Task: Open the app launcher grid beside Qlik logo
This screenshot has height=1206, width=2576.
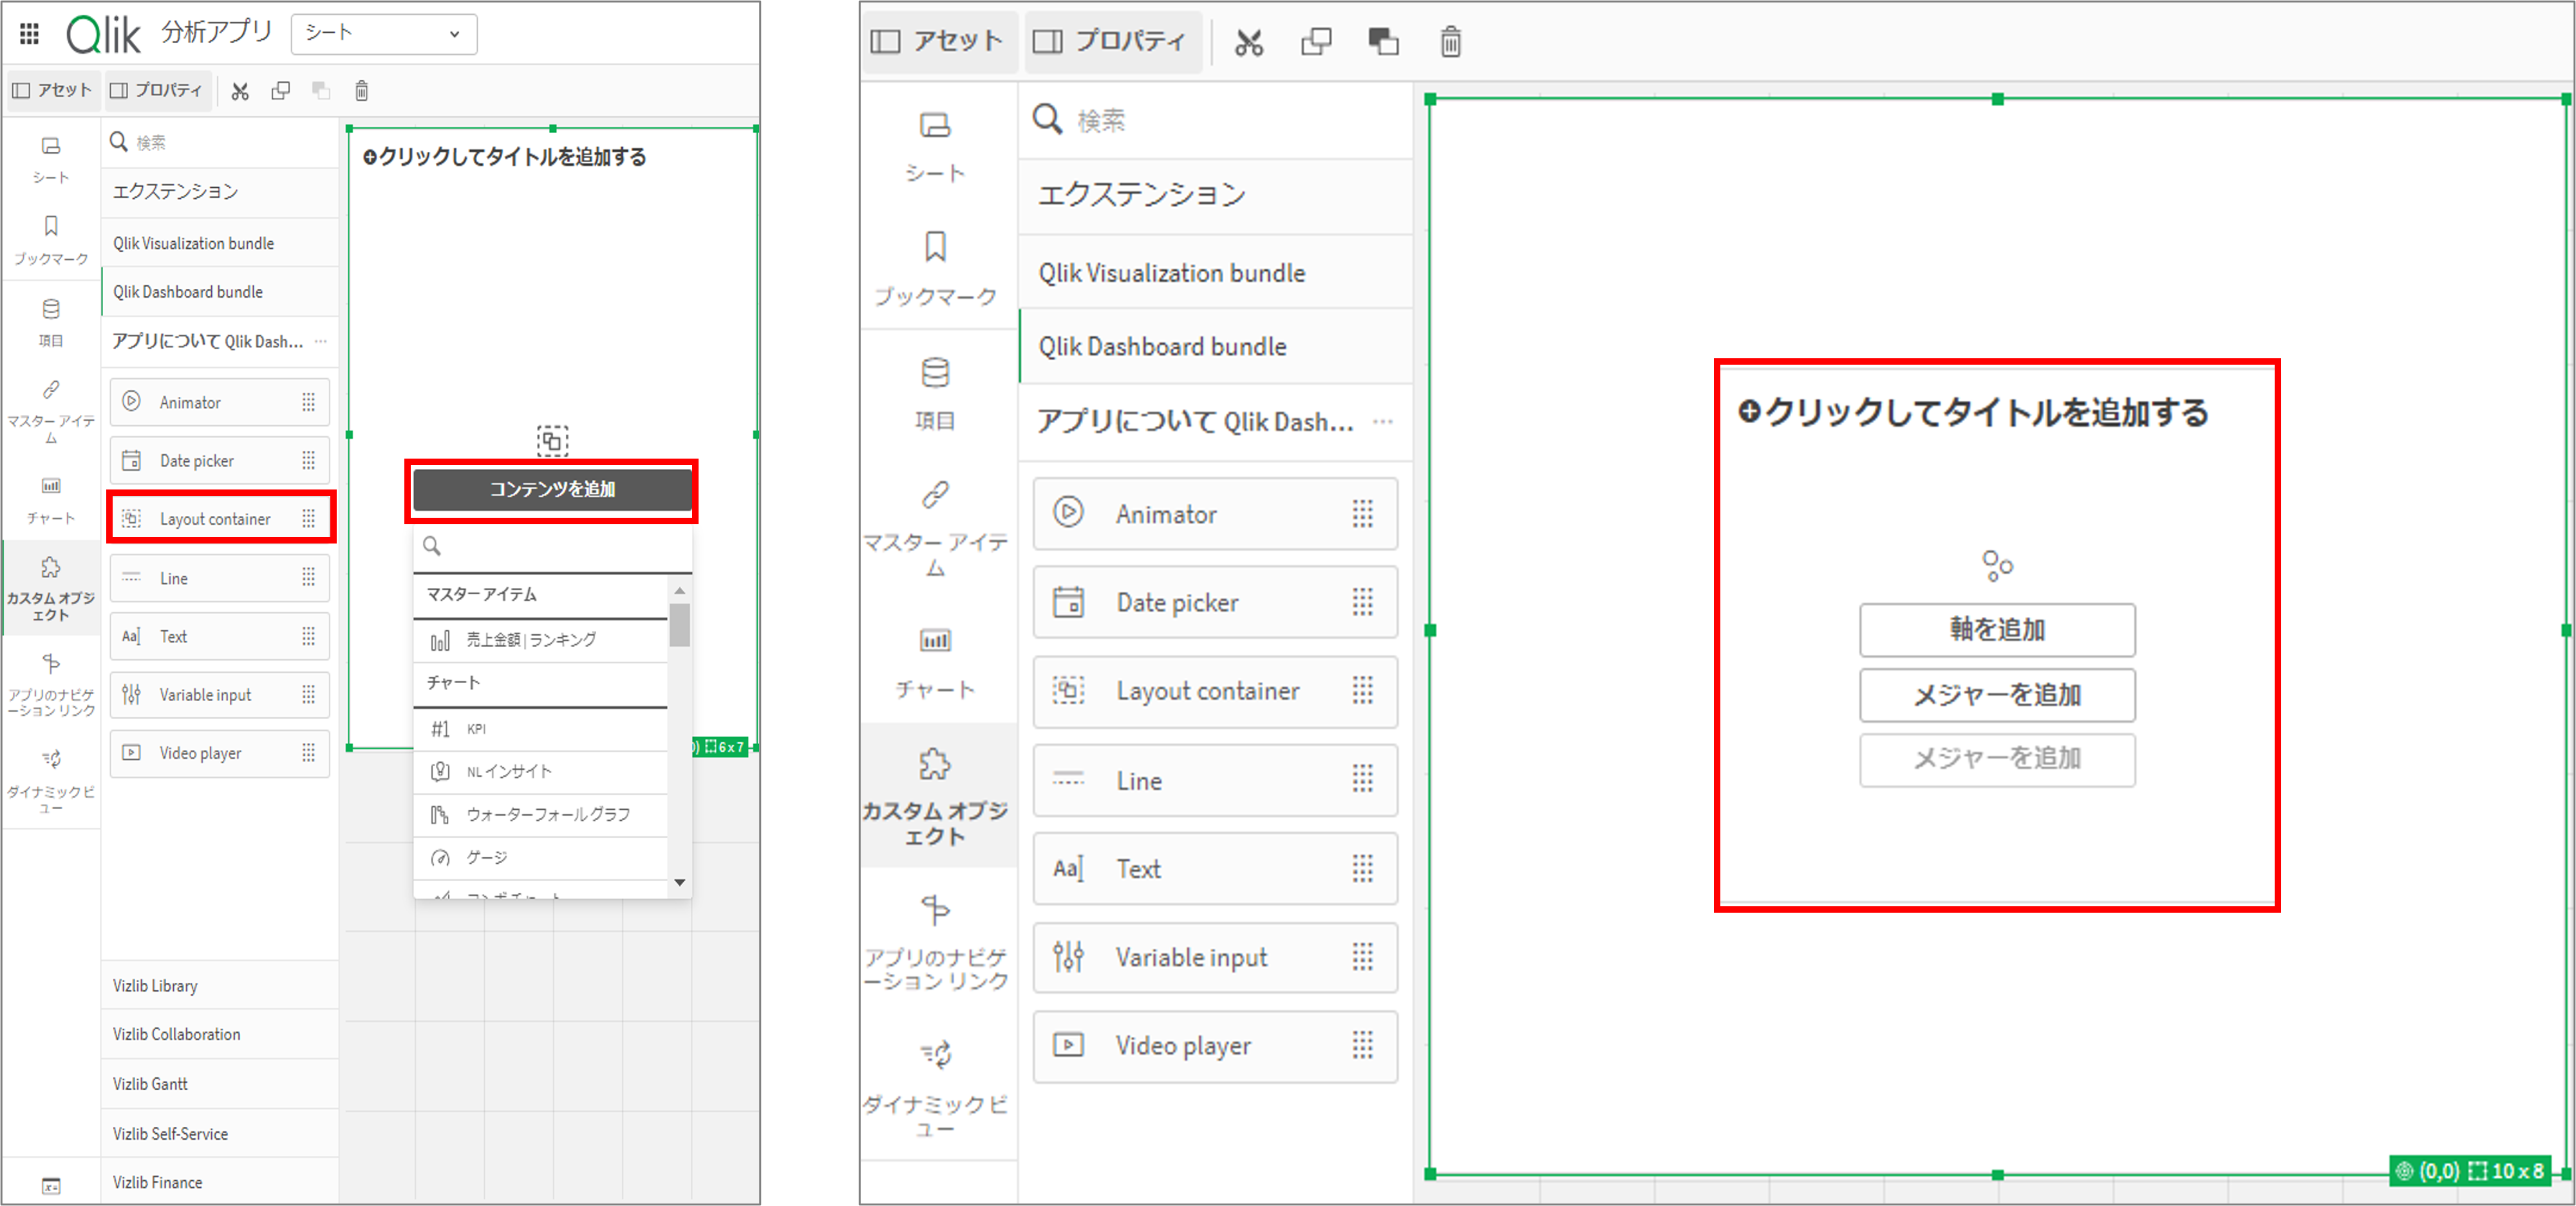Action: 30,34
